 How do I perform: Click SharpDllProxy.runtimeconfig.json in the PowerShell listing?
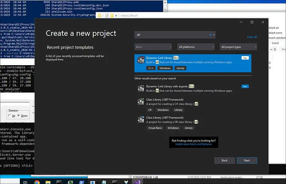click(77, 9)
